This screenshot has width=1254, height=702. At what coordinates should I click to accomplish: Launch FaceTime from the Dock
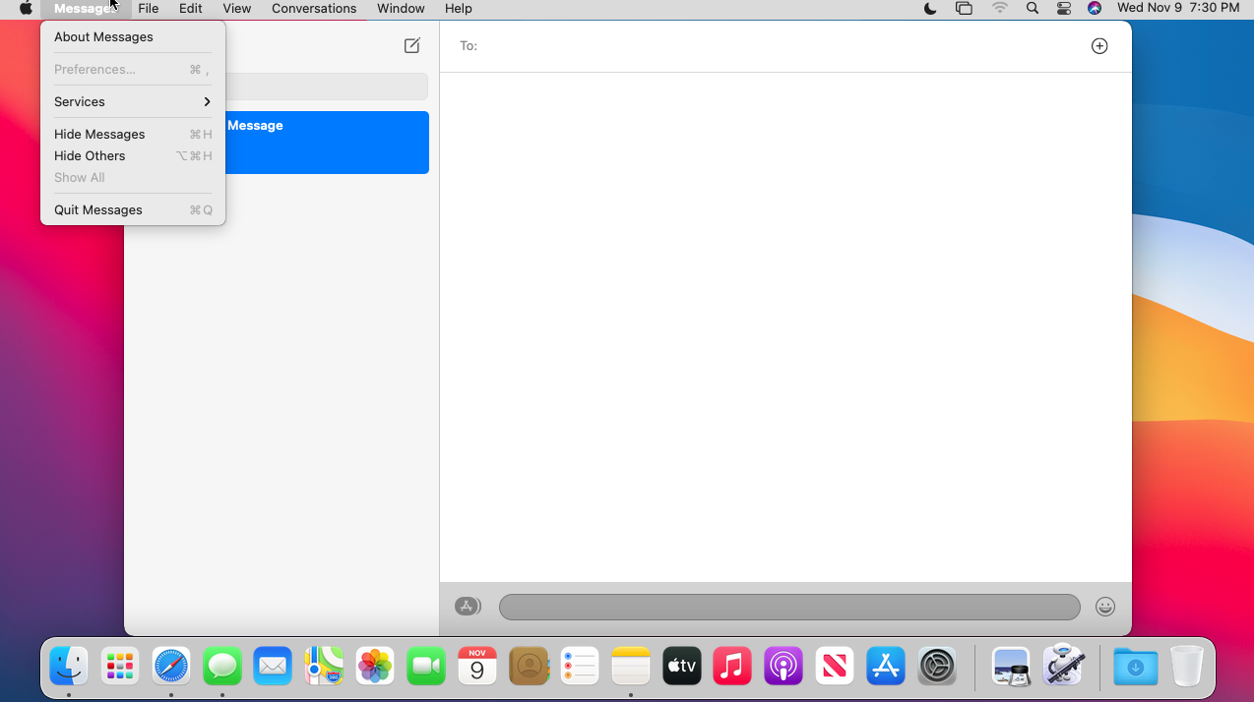click(x=426, y=667)
